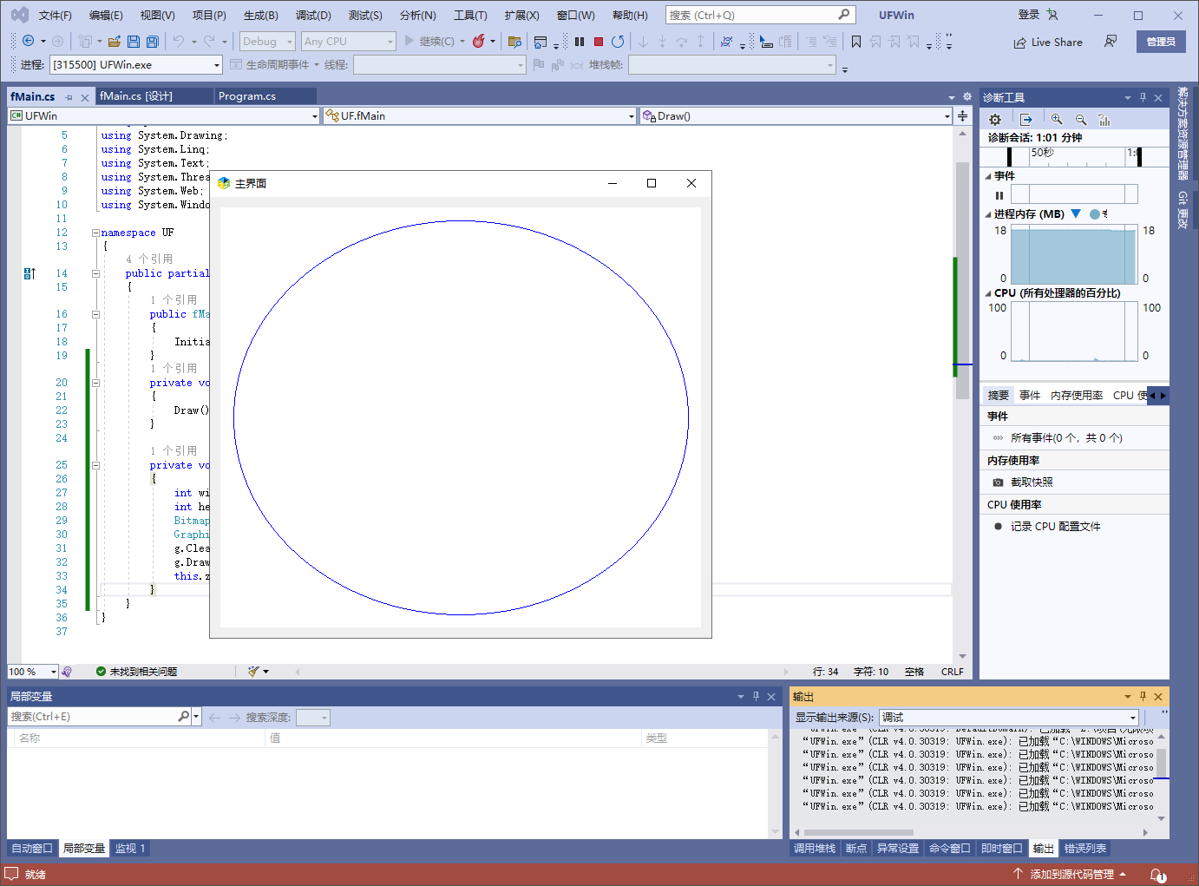This screenshot has width=1199, height=886.
Task: Click the Find in Files icon
Action: click(514, 41)
